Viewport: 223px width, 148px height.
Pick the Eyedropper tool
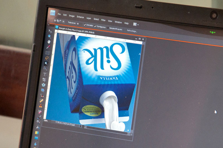tap(48, 47)
